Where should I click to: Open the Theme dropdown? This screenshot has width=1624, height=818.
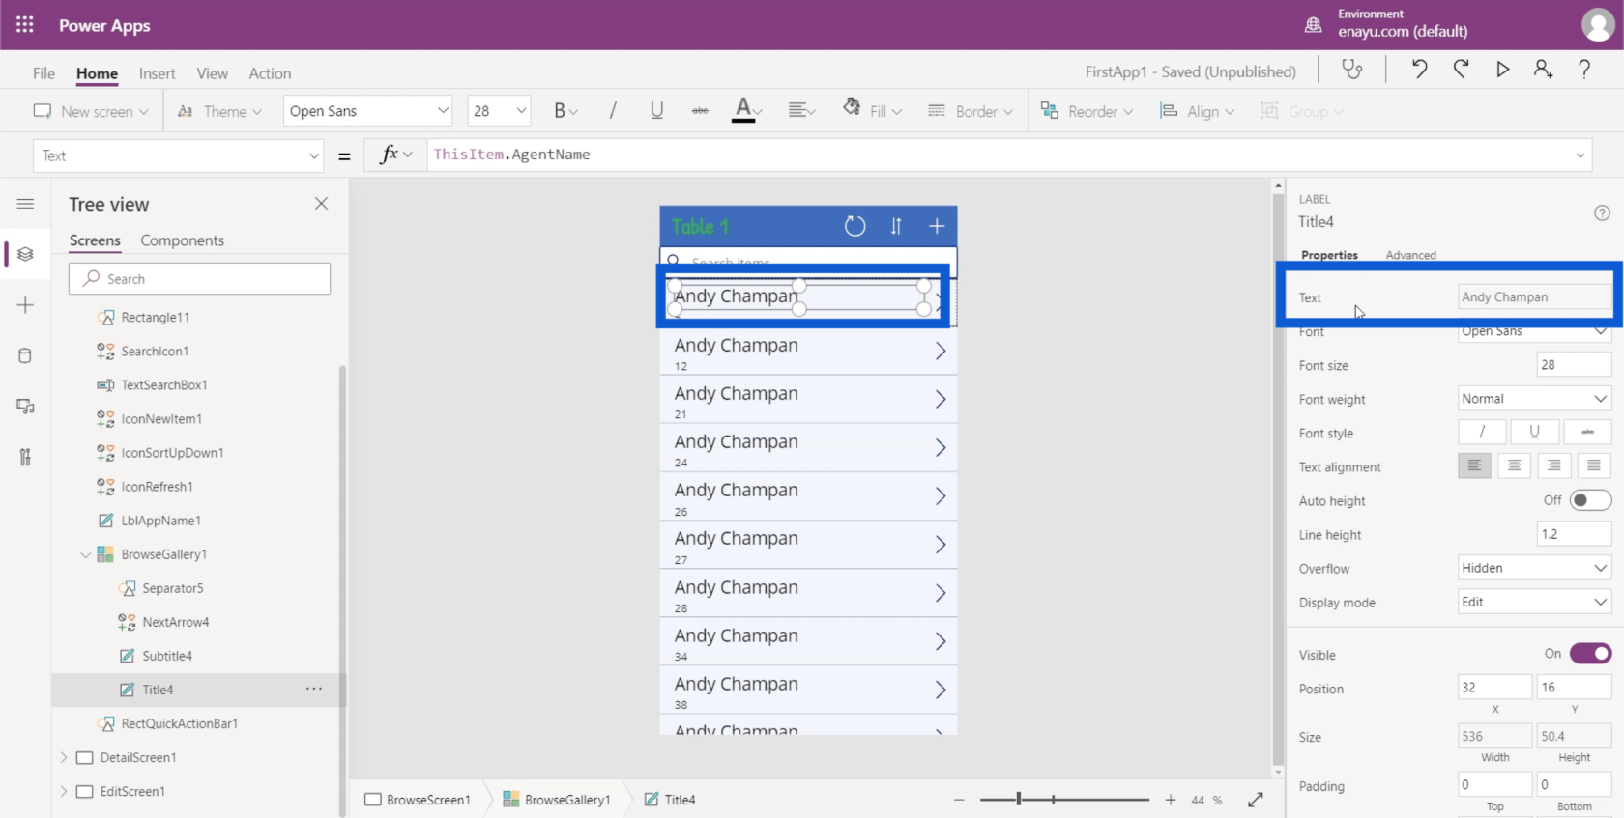pyautogui.click(x=219, y=111)
